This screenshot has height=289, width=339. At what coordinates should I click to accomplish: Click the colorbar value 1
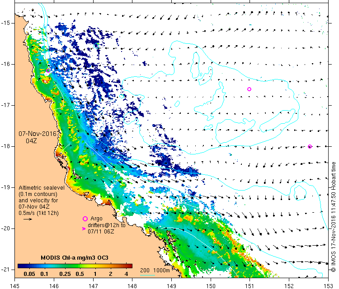coord(95,274)
